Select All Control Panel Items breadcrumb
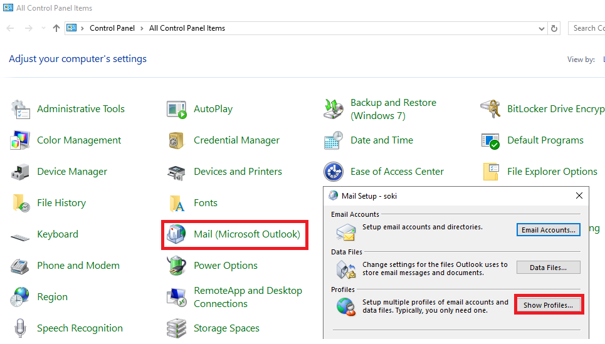605x344 pixels. 187,28
